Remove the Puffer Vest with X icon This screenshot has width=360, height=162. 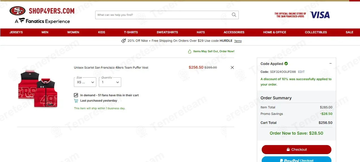232,67
